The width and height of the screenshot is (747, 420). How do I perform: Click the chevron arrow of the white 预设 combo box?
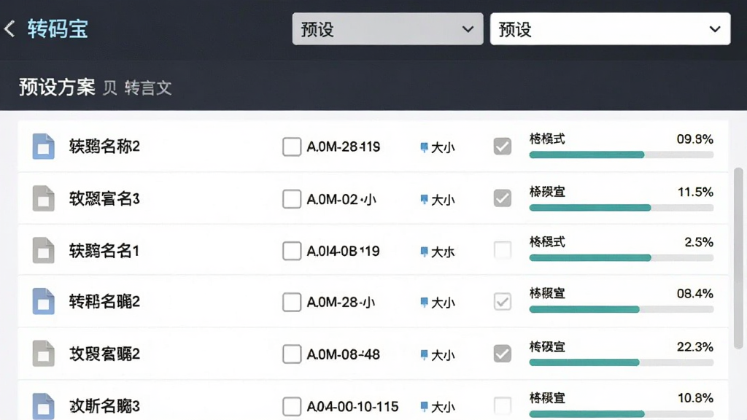point(715,29)
